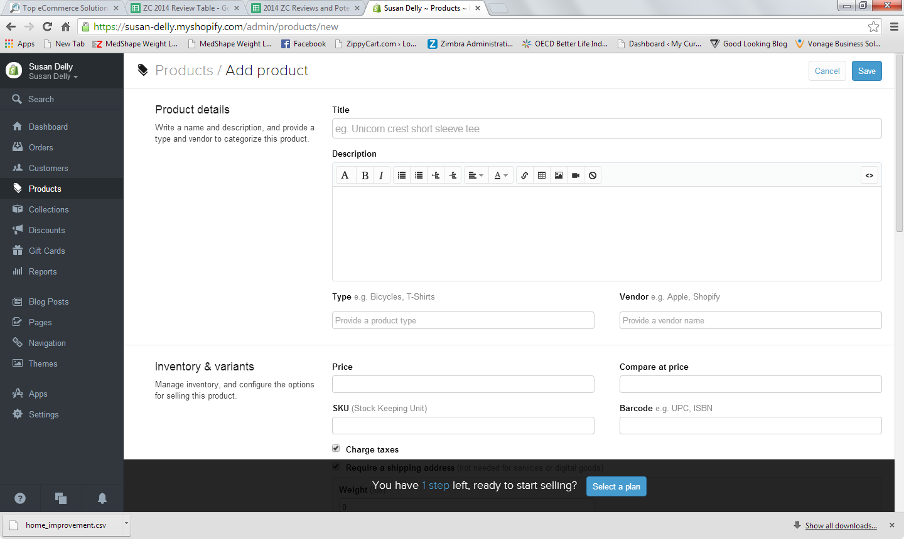Focus the product Title input field

tap(607, 128)
